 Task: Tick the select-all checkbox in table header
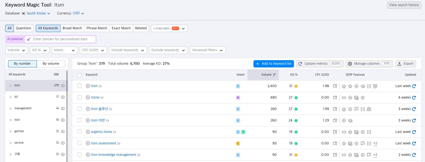pos(80,75)
